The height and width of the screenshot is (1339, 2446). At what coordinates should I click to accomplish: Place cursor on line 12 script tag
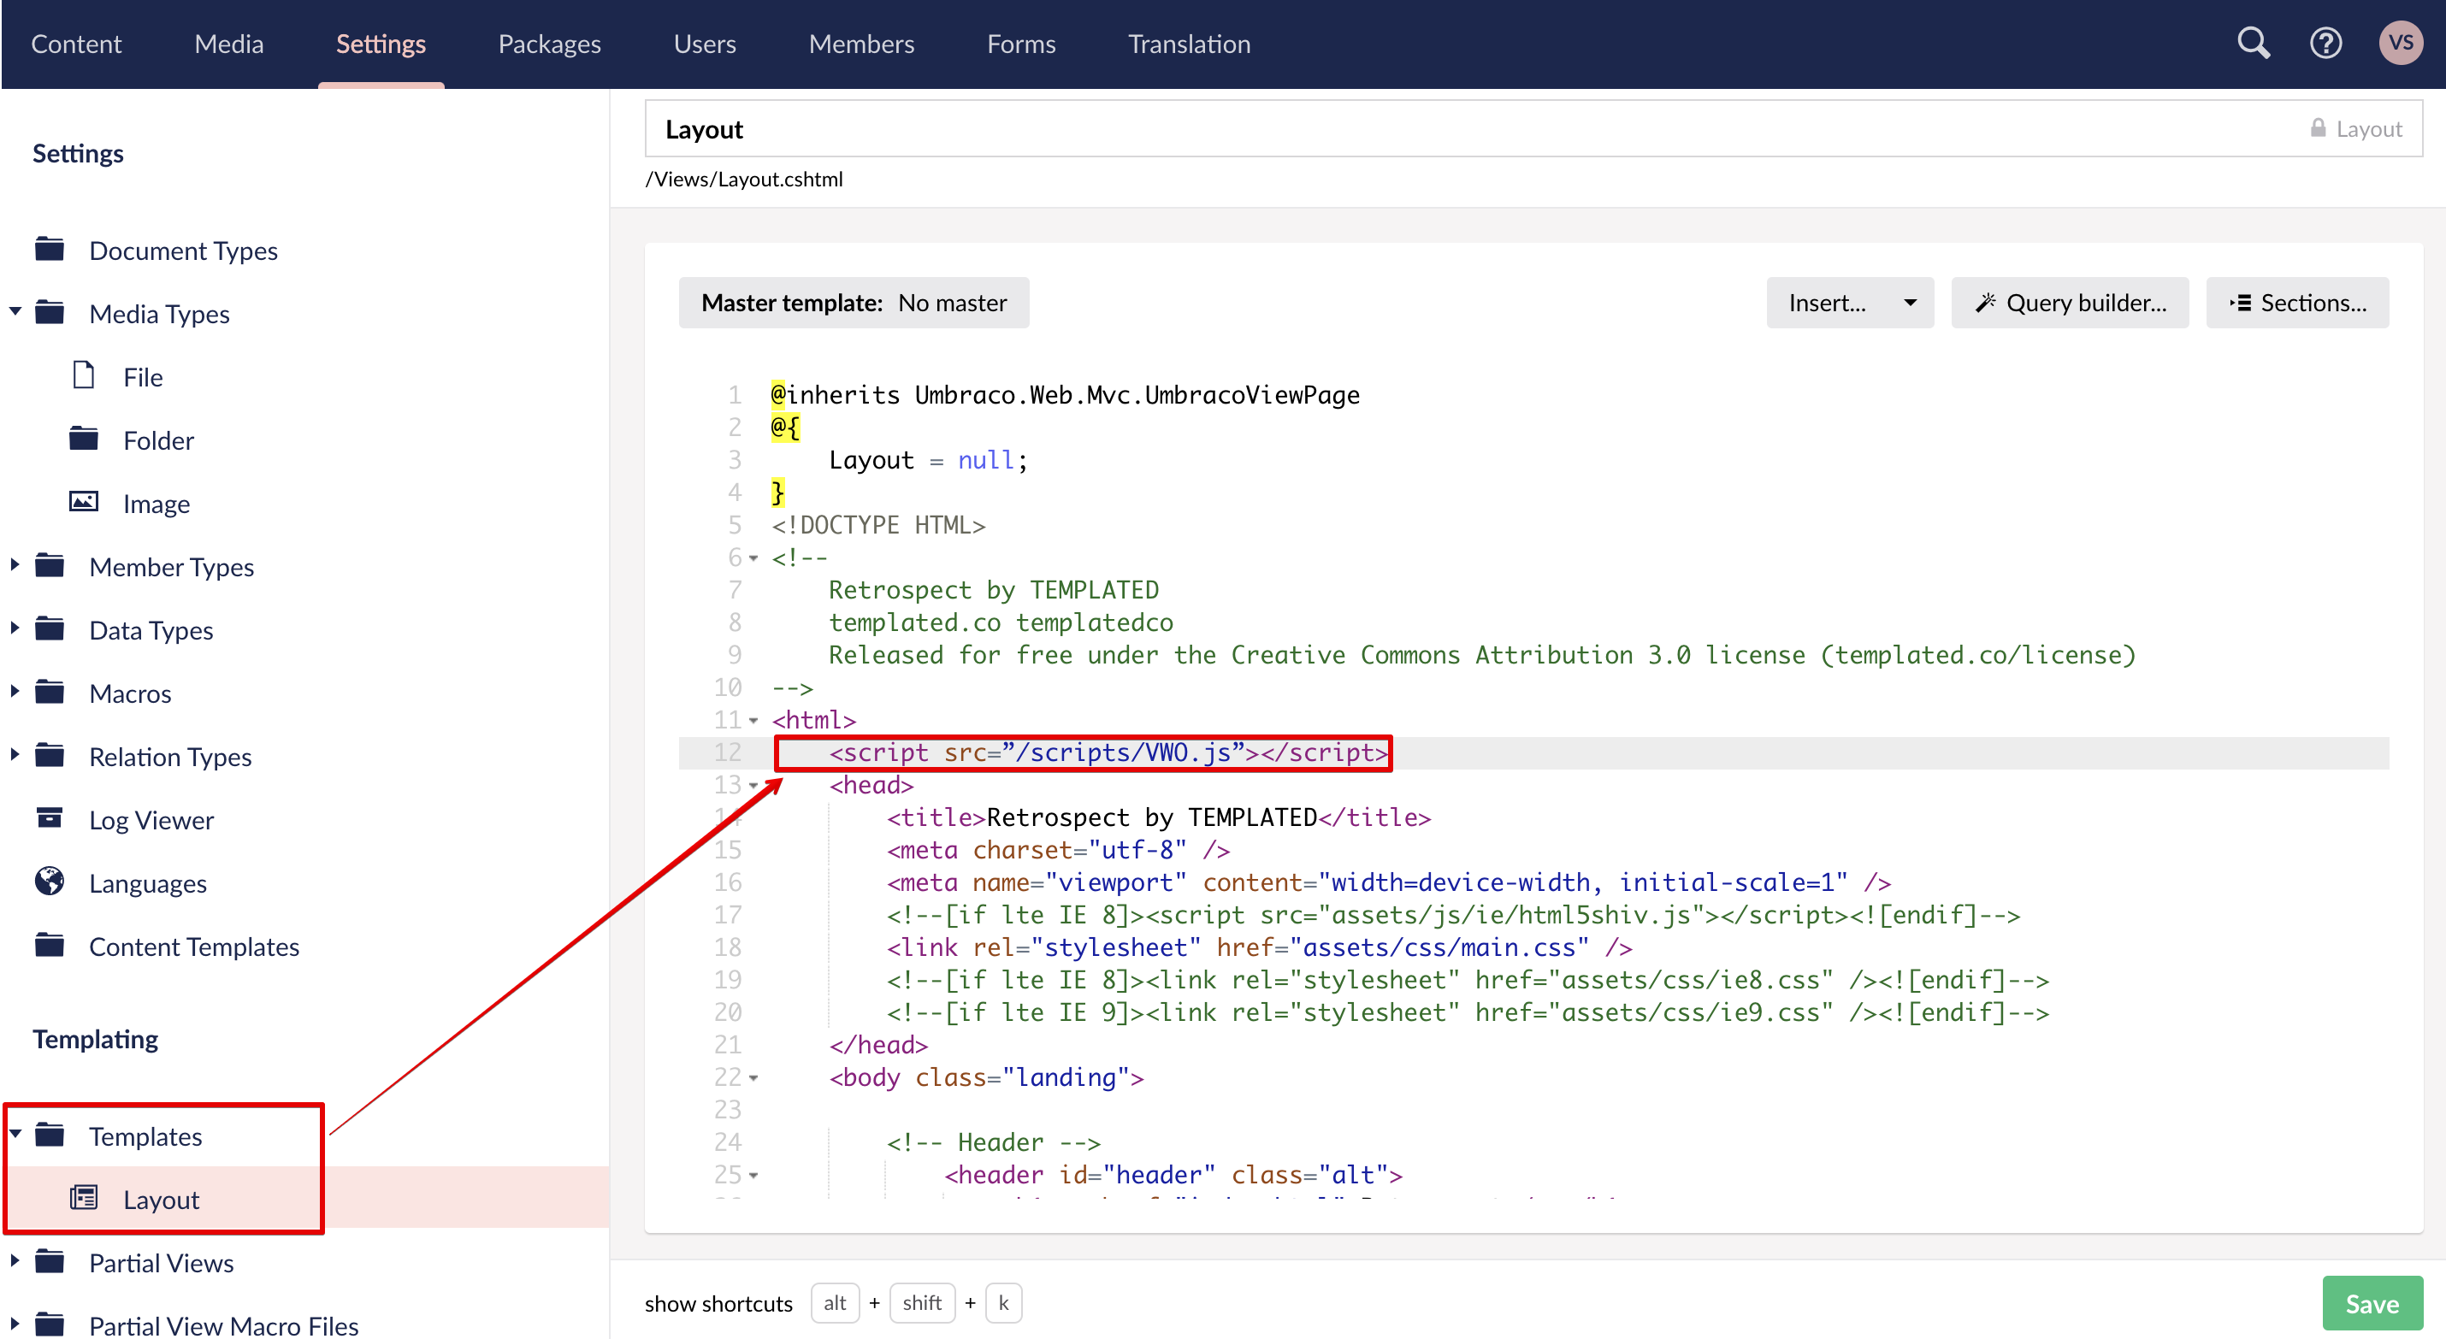click(x=1108, y=753)
